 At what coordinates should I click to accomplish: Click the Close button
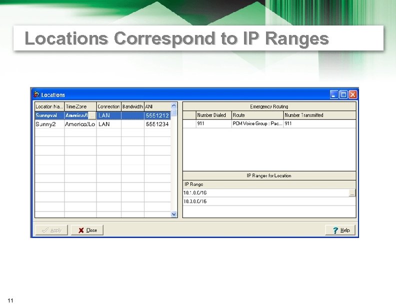pyautogui.click(x=87, y=230)
